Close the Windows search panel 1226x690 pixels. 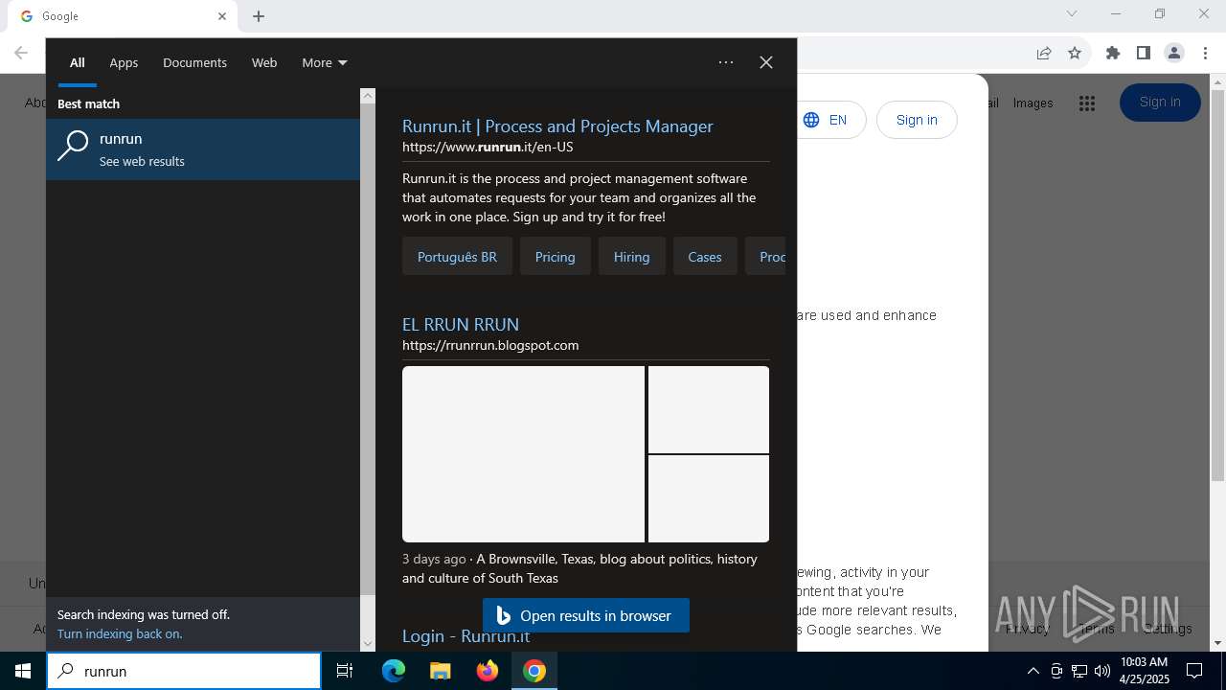(x=766, y=62)
